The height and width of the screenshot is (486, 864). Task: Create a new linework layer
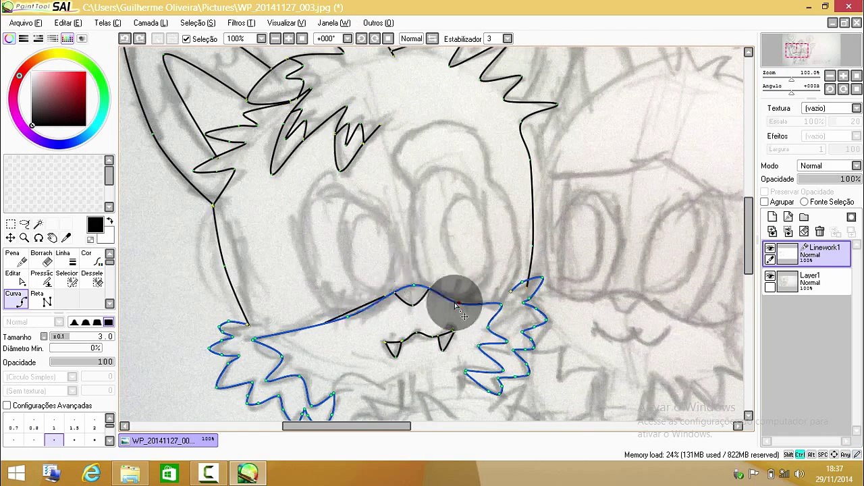(x=788, y=217)
